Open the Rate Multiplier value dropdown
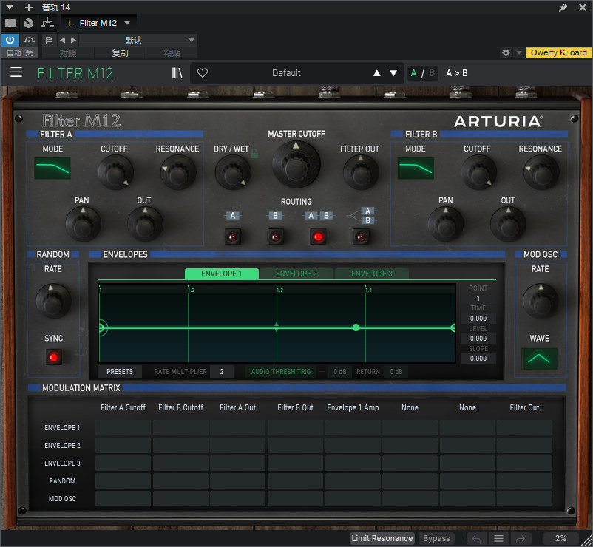Viewport: 593px width, 547px height. 222,372
